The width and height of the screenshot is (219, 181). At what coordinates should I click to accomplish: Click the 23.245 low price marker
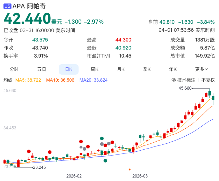[x=39, y=167]
